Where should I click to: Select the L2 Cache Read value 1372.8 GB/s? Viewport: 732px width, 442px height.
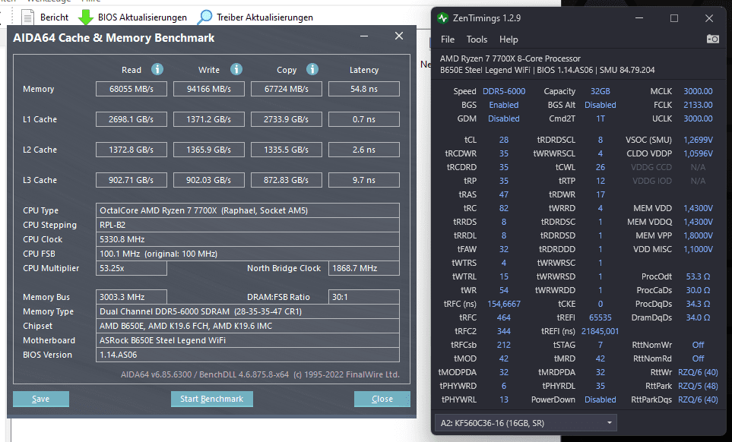coord(132,150)
